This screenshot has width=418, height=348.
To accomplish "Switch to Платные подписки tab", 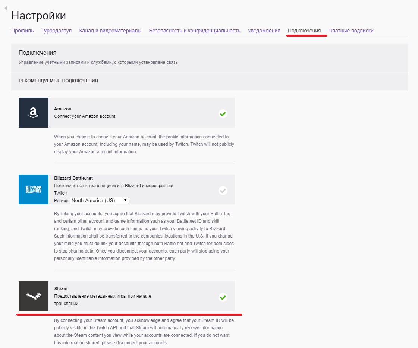I will pyautogui.click(x=351, y=31).
